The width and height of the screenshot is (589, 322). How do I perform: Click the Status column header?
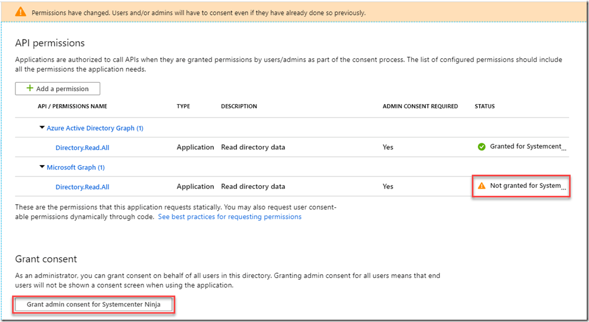485,107
